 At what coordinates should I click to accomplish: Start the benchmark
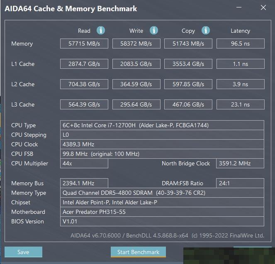138,252
